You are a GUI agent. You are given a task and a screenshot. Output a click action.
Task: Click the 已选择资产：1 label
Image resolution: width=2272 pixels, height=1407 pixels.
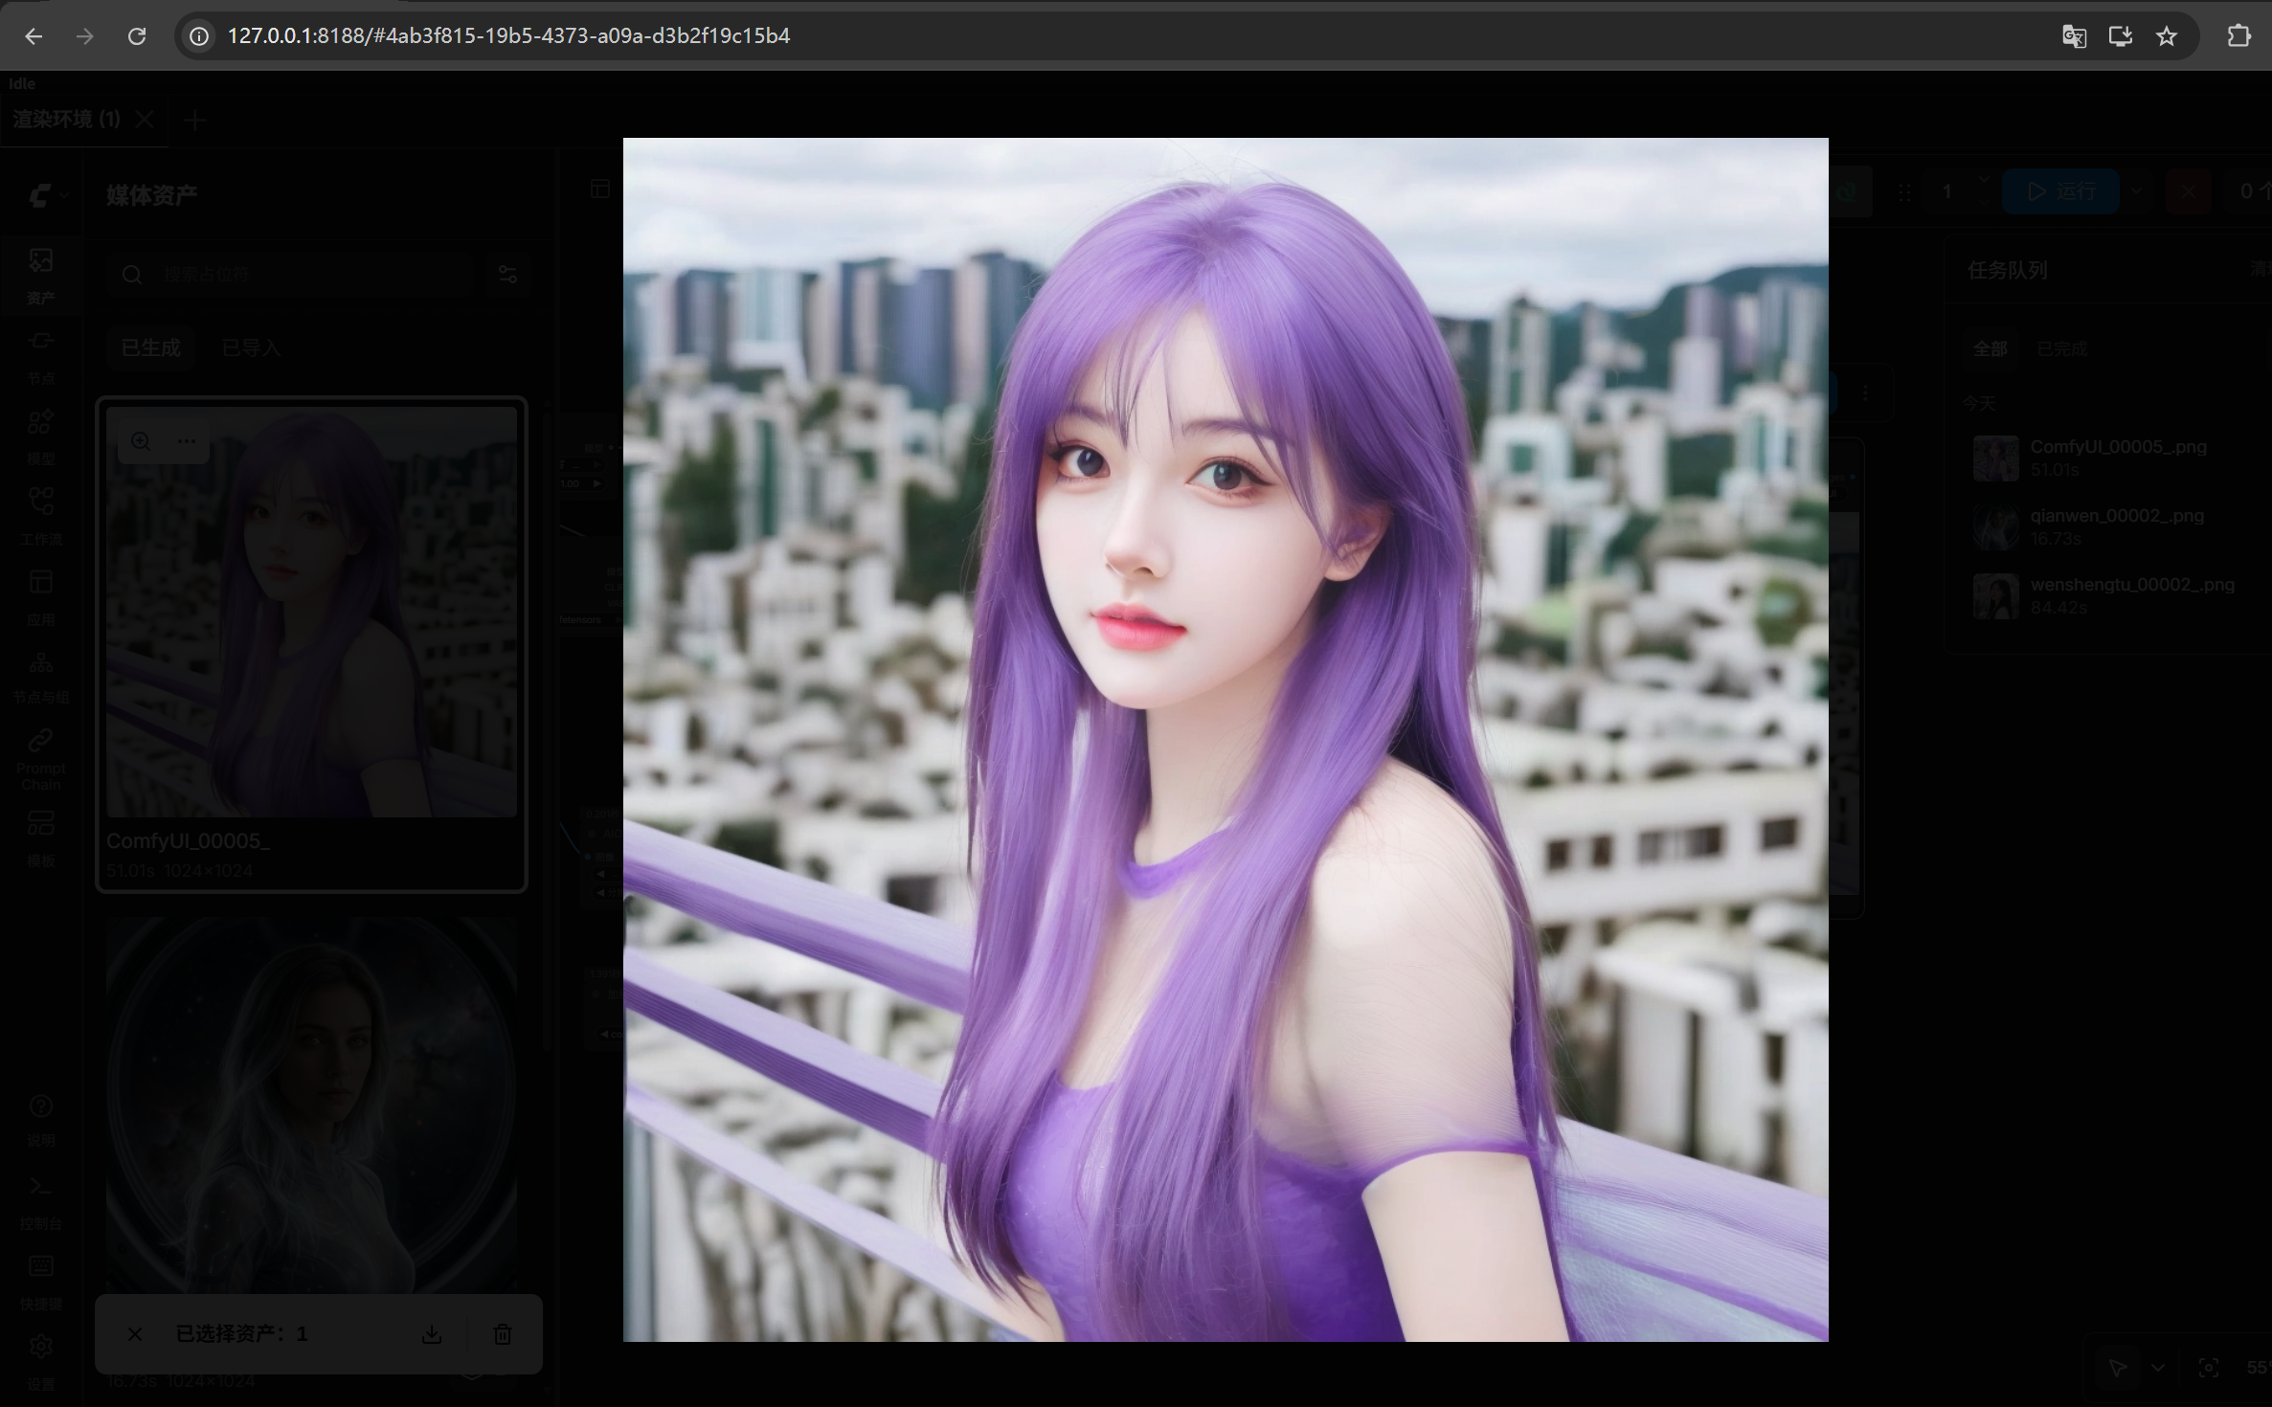(242, 1333)
